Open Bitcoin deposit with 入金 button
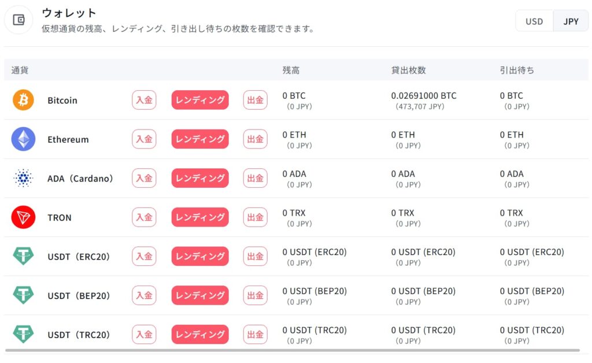This screenshot has width=592, height=363. tap(144, 100)
